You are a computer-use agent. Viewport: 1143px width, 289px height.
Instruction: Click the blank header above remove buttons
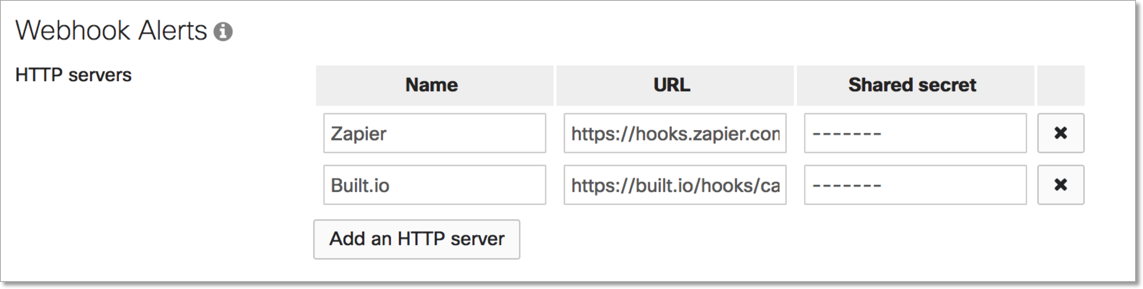tap(1061, 85)
